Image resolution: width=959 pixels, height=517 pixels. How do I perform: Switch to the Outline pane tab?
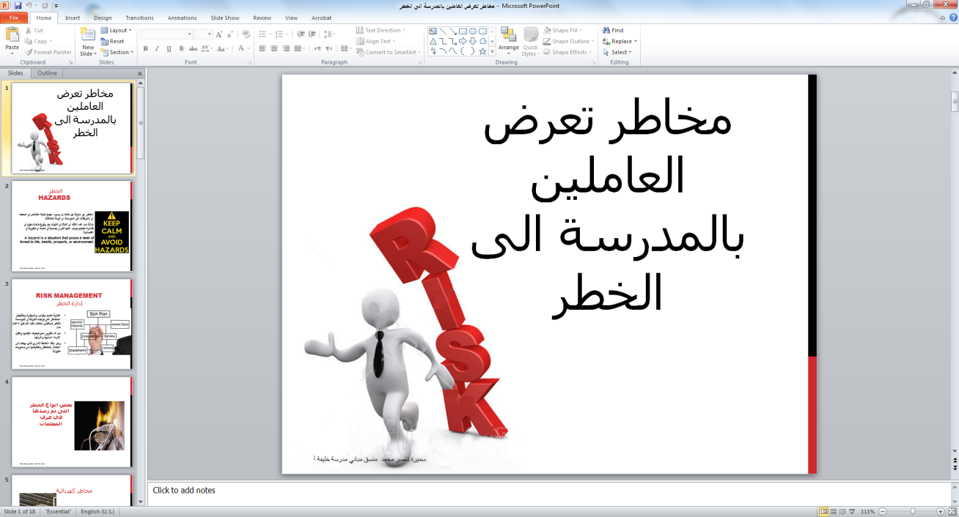tap(47, 73)
